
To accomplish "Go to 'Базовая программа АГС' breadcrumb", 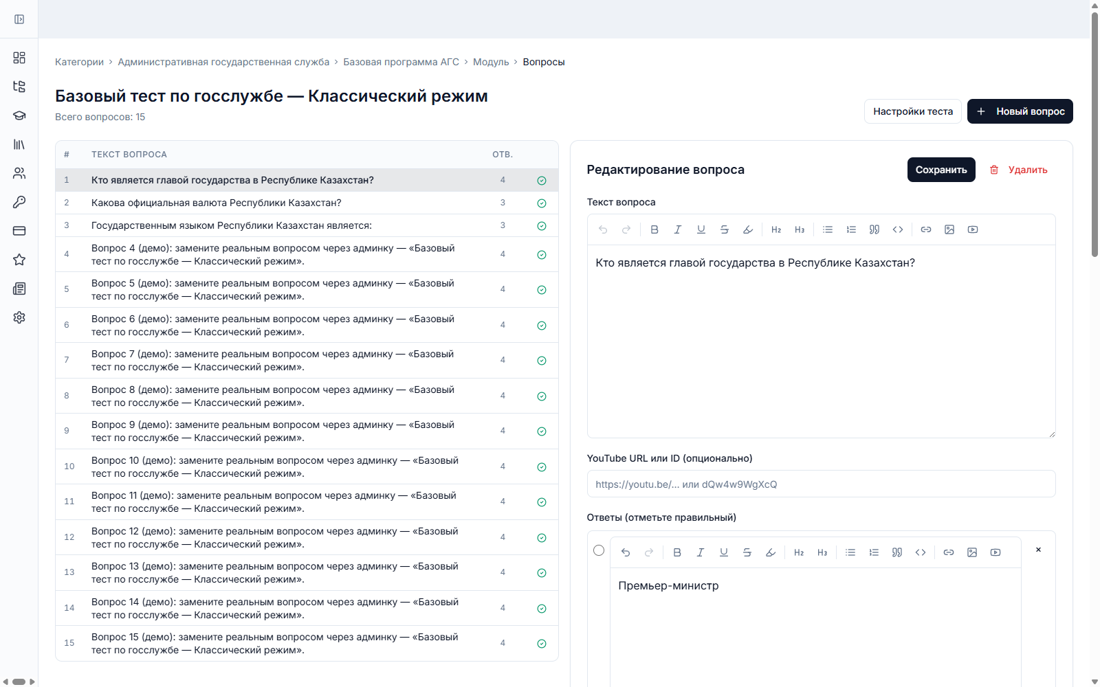I will click(401, 62).
